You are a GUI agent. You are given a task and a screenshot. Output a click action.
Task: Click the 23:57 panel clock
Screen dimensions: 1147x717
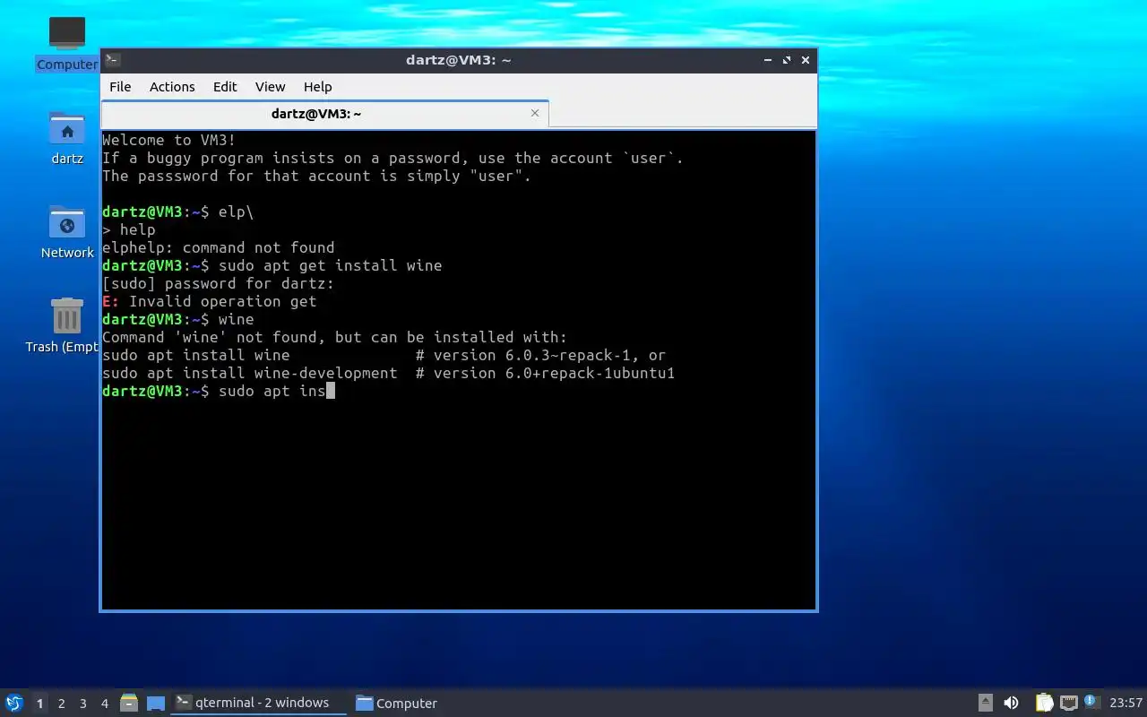point(1125,704)
